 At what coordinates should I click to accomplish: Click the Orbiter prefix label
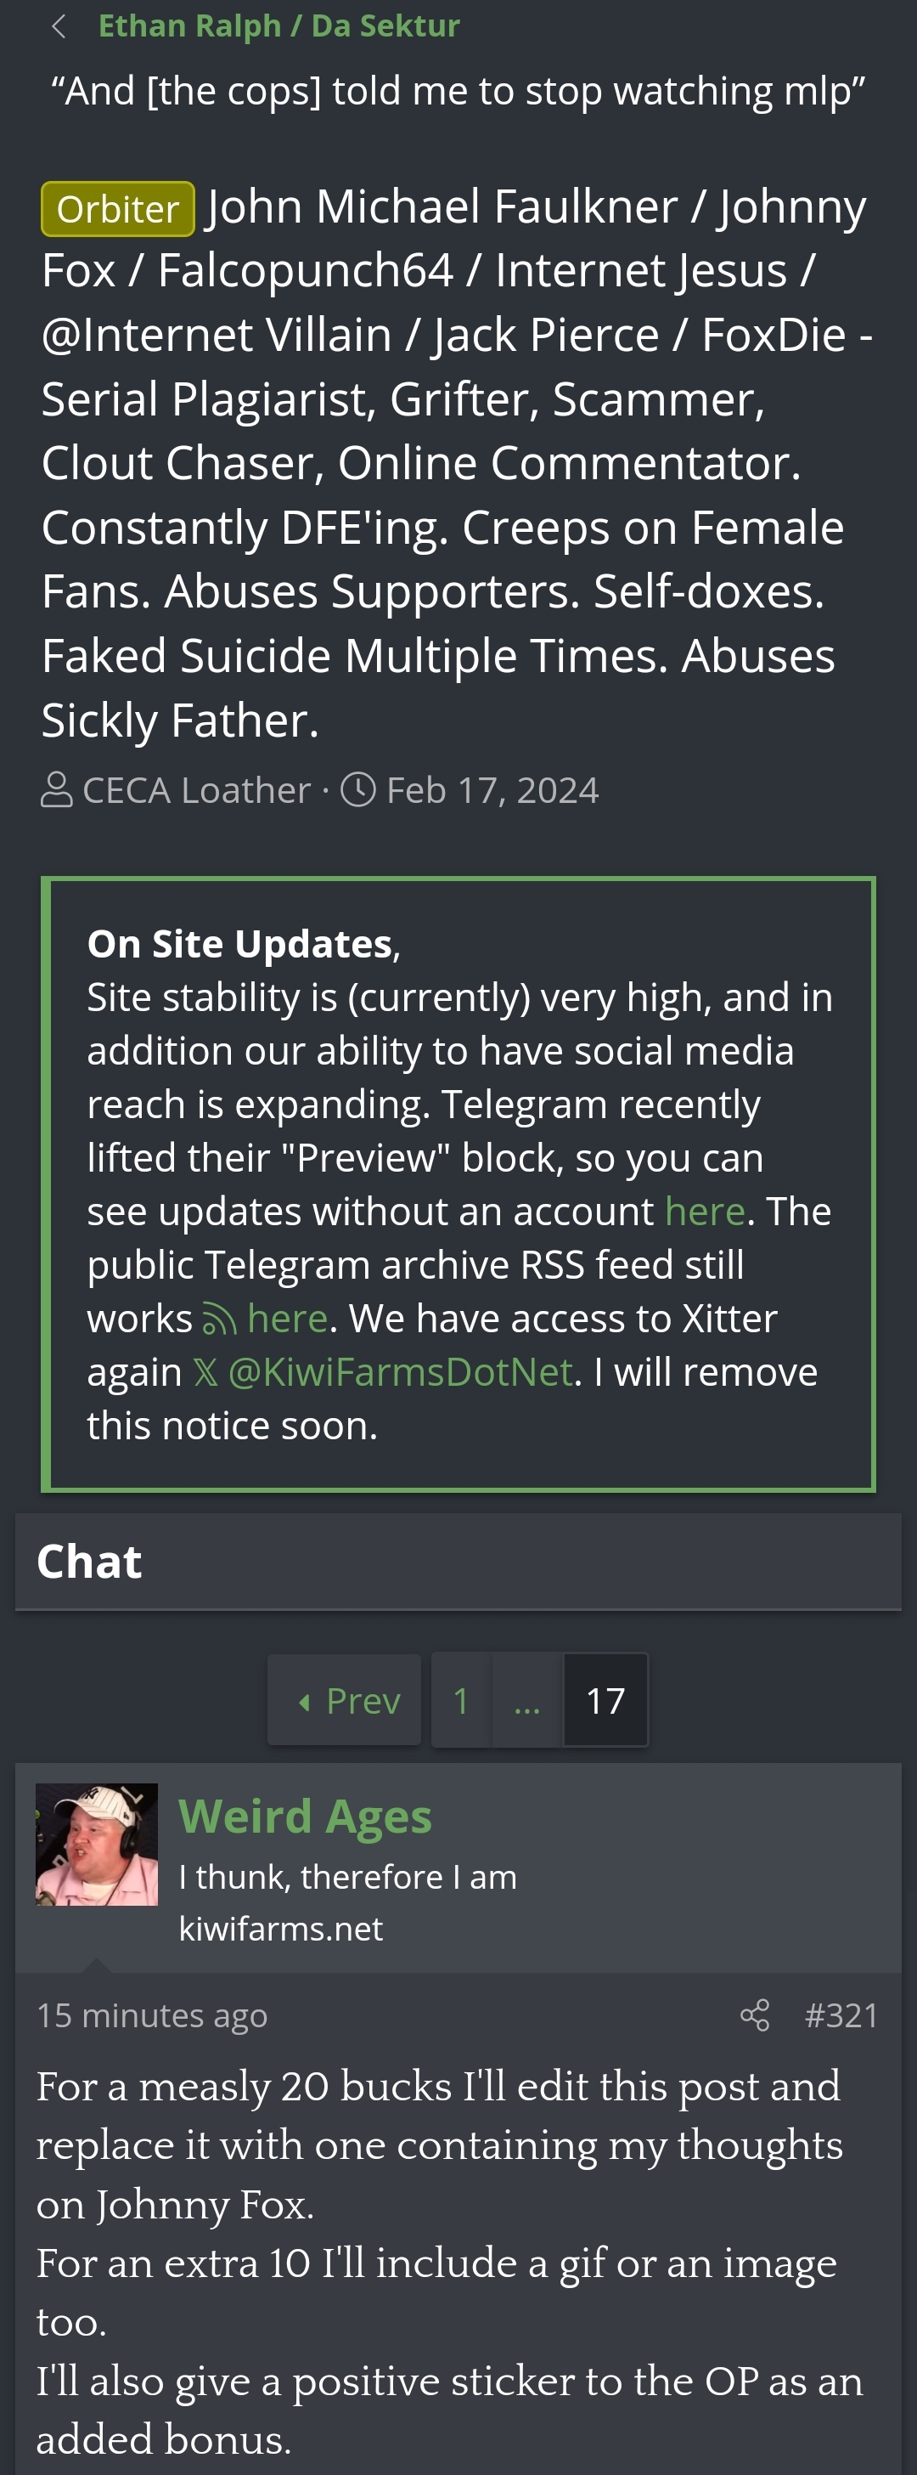118,208
